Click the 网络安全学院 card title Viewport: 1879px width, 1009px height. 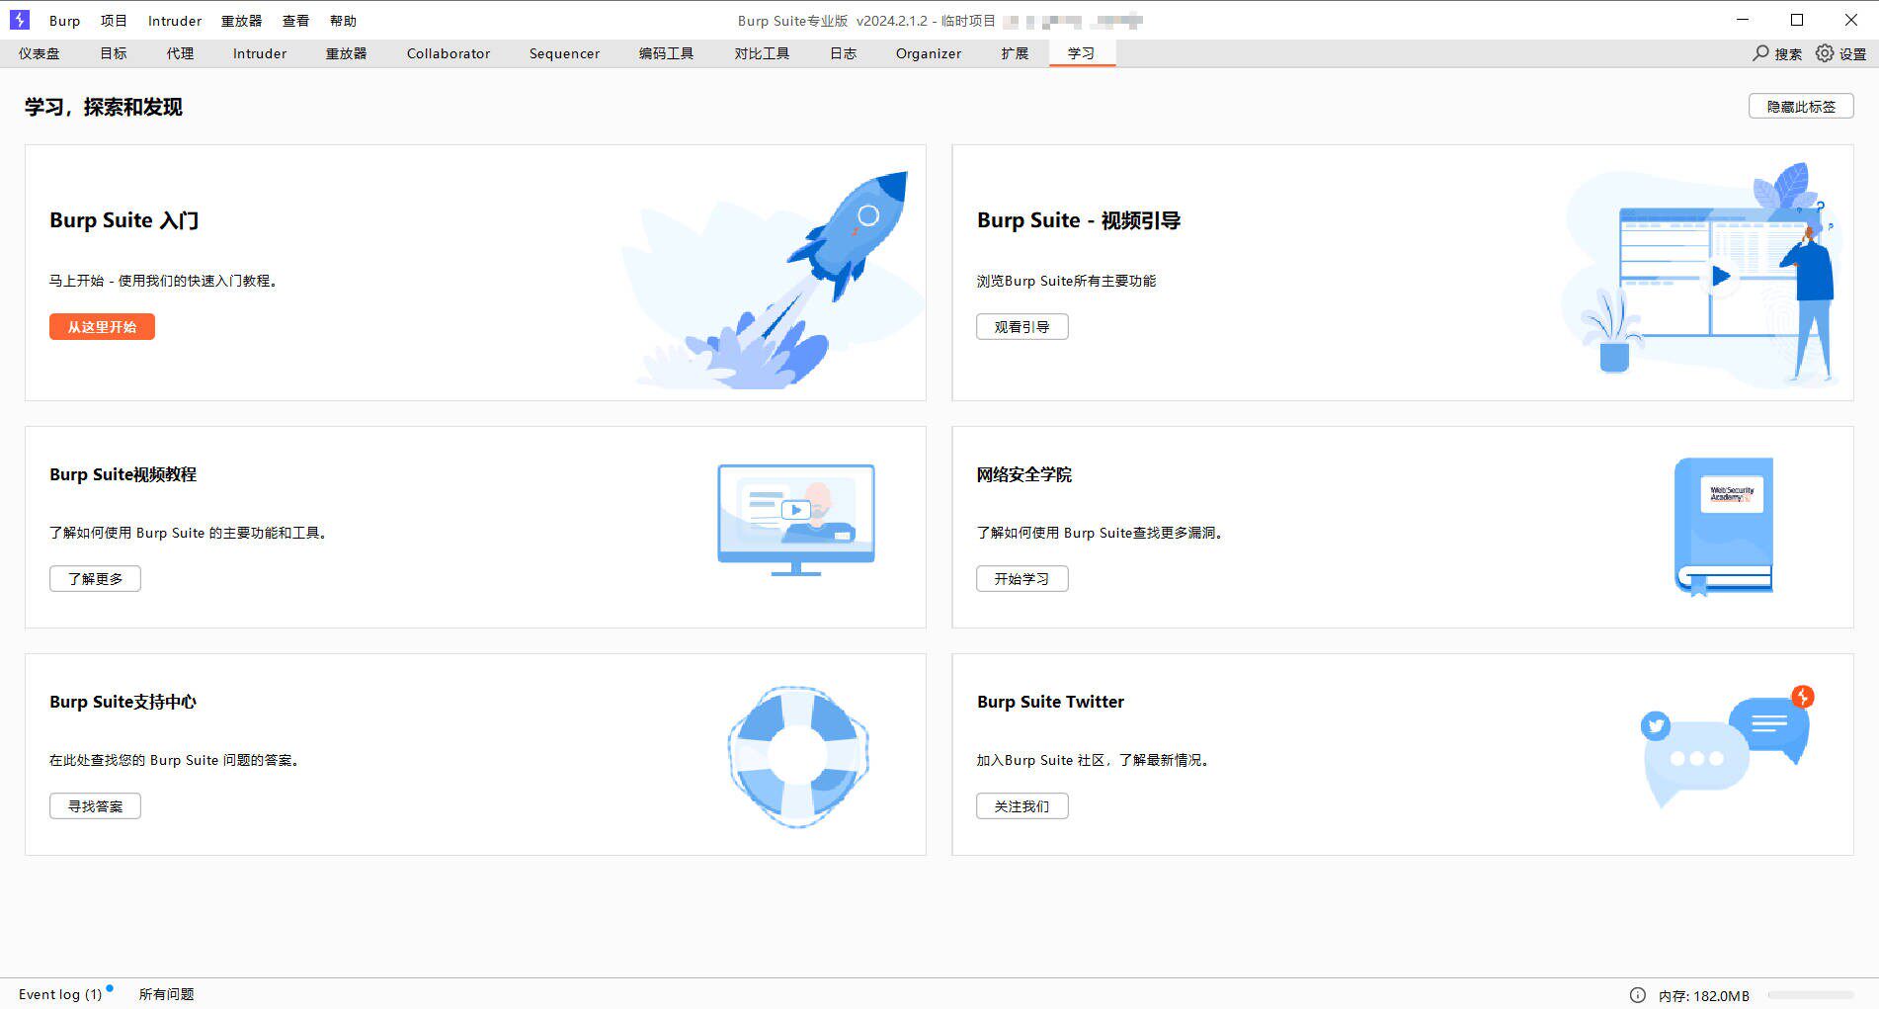pos(1024,474)
